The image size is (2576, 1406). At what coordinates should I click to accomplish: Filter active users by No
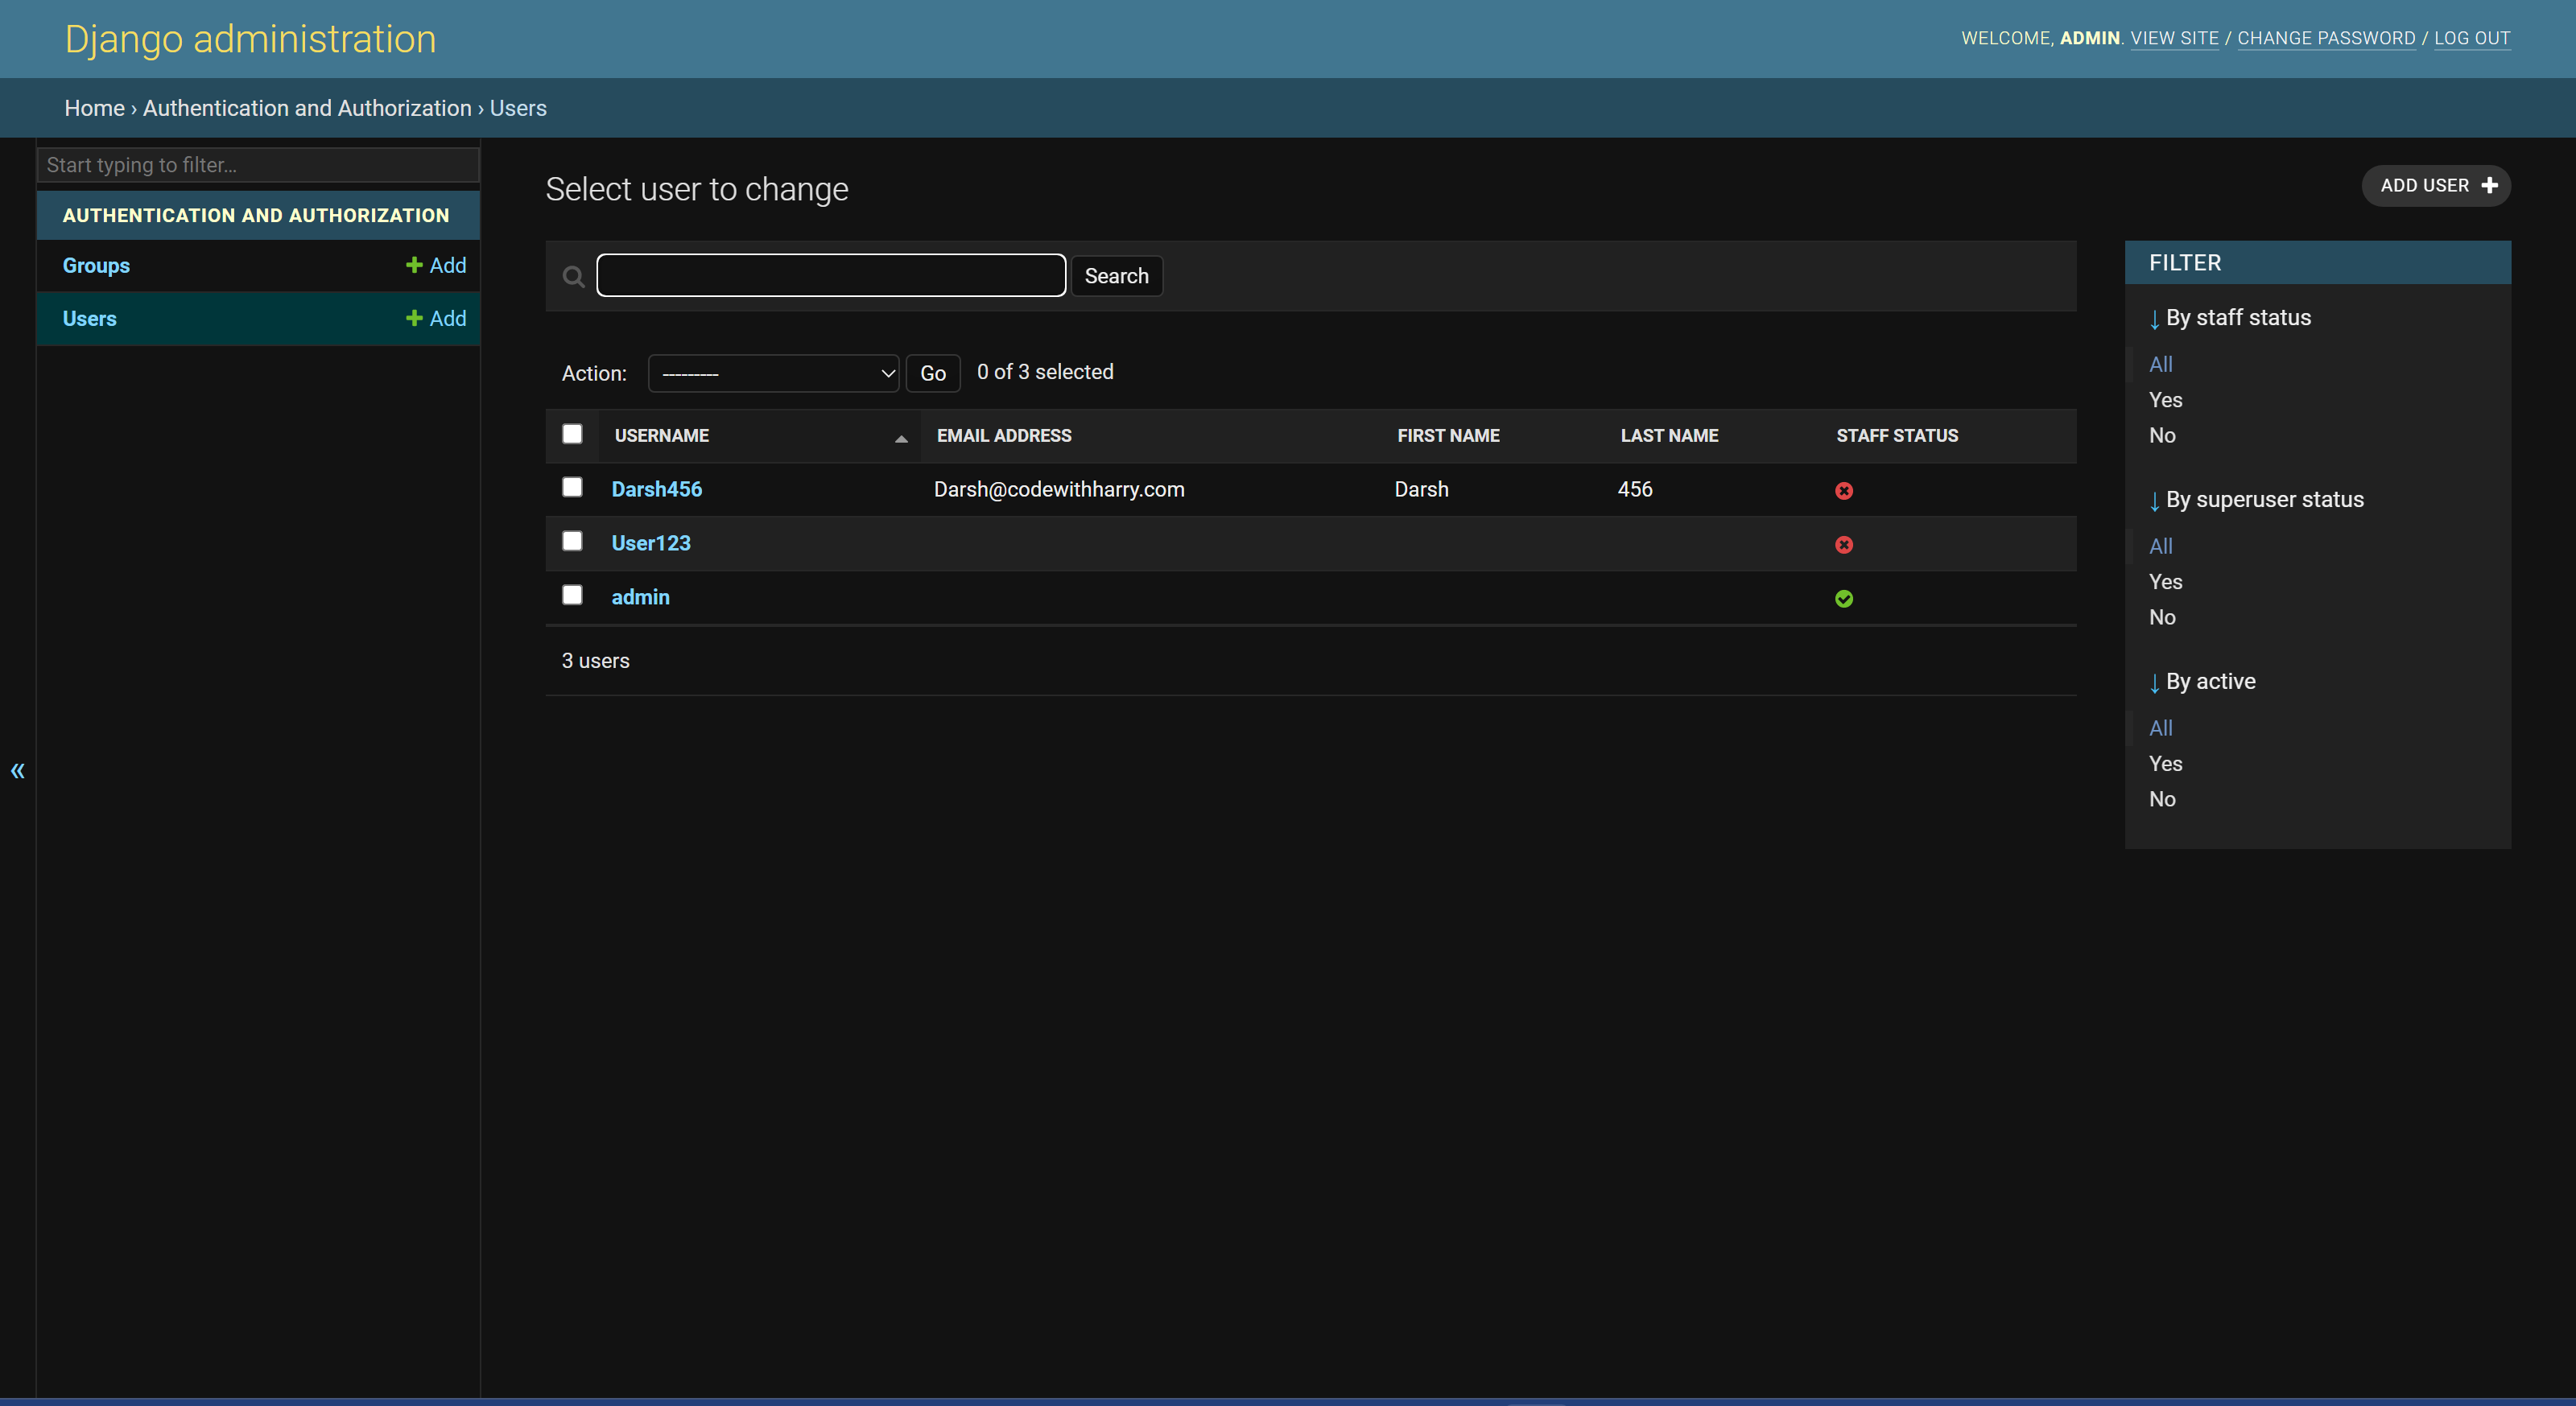[2162, 799]
